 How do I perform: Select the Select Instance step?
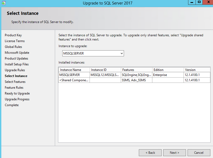(x=16, y=76)
